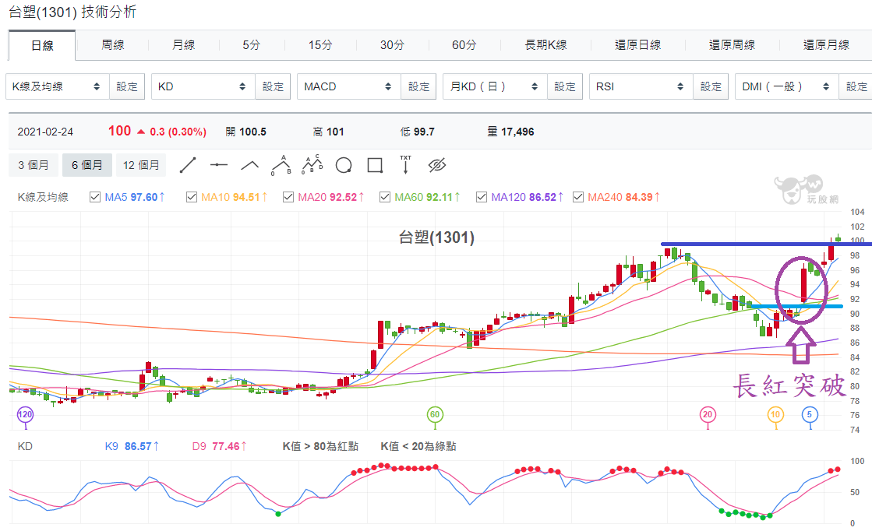Open the DMI(一般) indicator dropdown
The image size is (872, 531).
tap(787, 86)
